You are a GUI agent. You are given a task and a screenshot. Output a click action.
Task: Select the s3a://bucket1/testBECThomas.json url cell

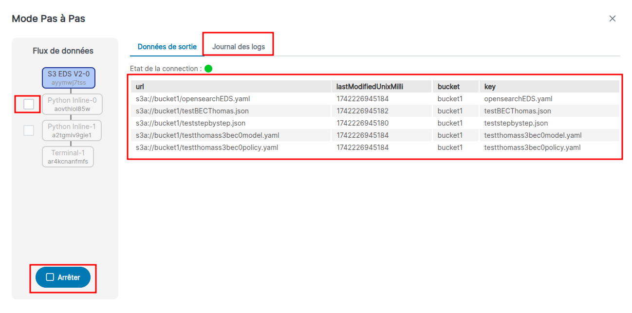coord(192,111)
